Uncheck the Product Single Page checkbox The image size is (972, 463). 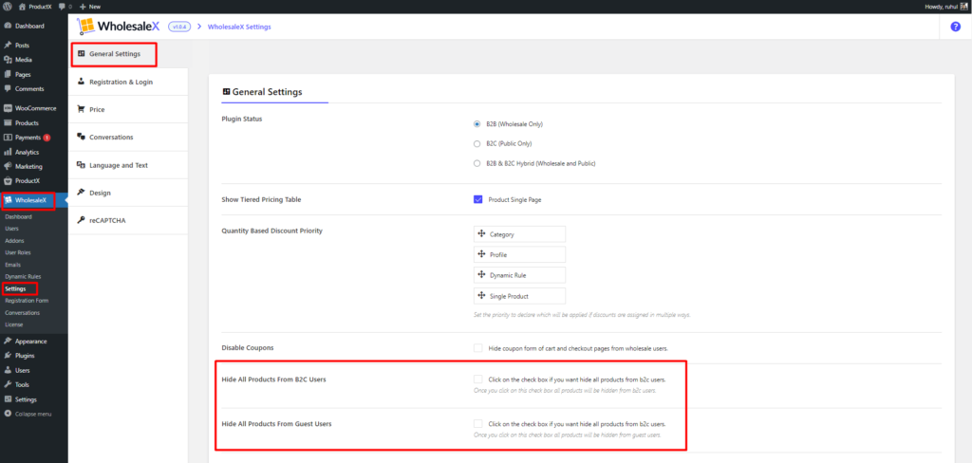click(x=478, y=199)
